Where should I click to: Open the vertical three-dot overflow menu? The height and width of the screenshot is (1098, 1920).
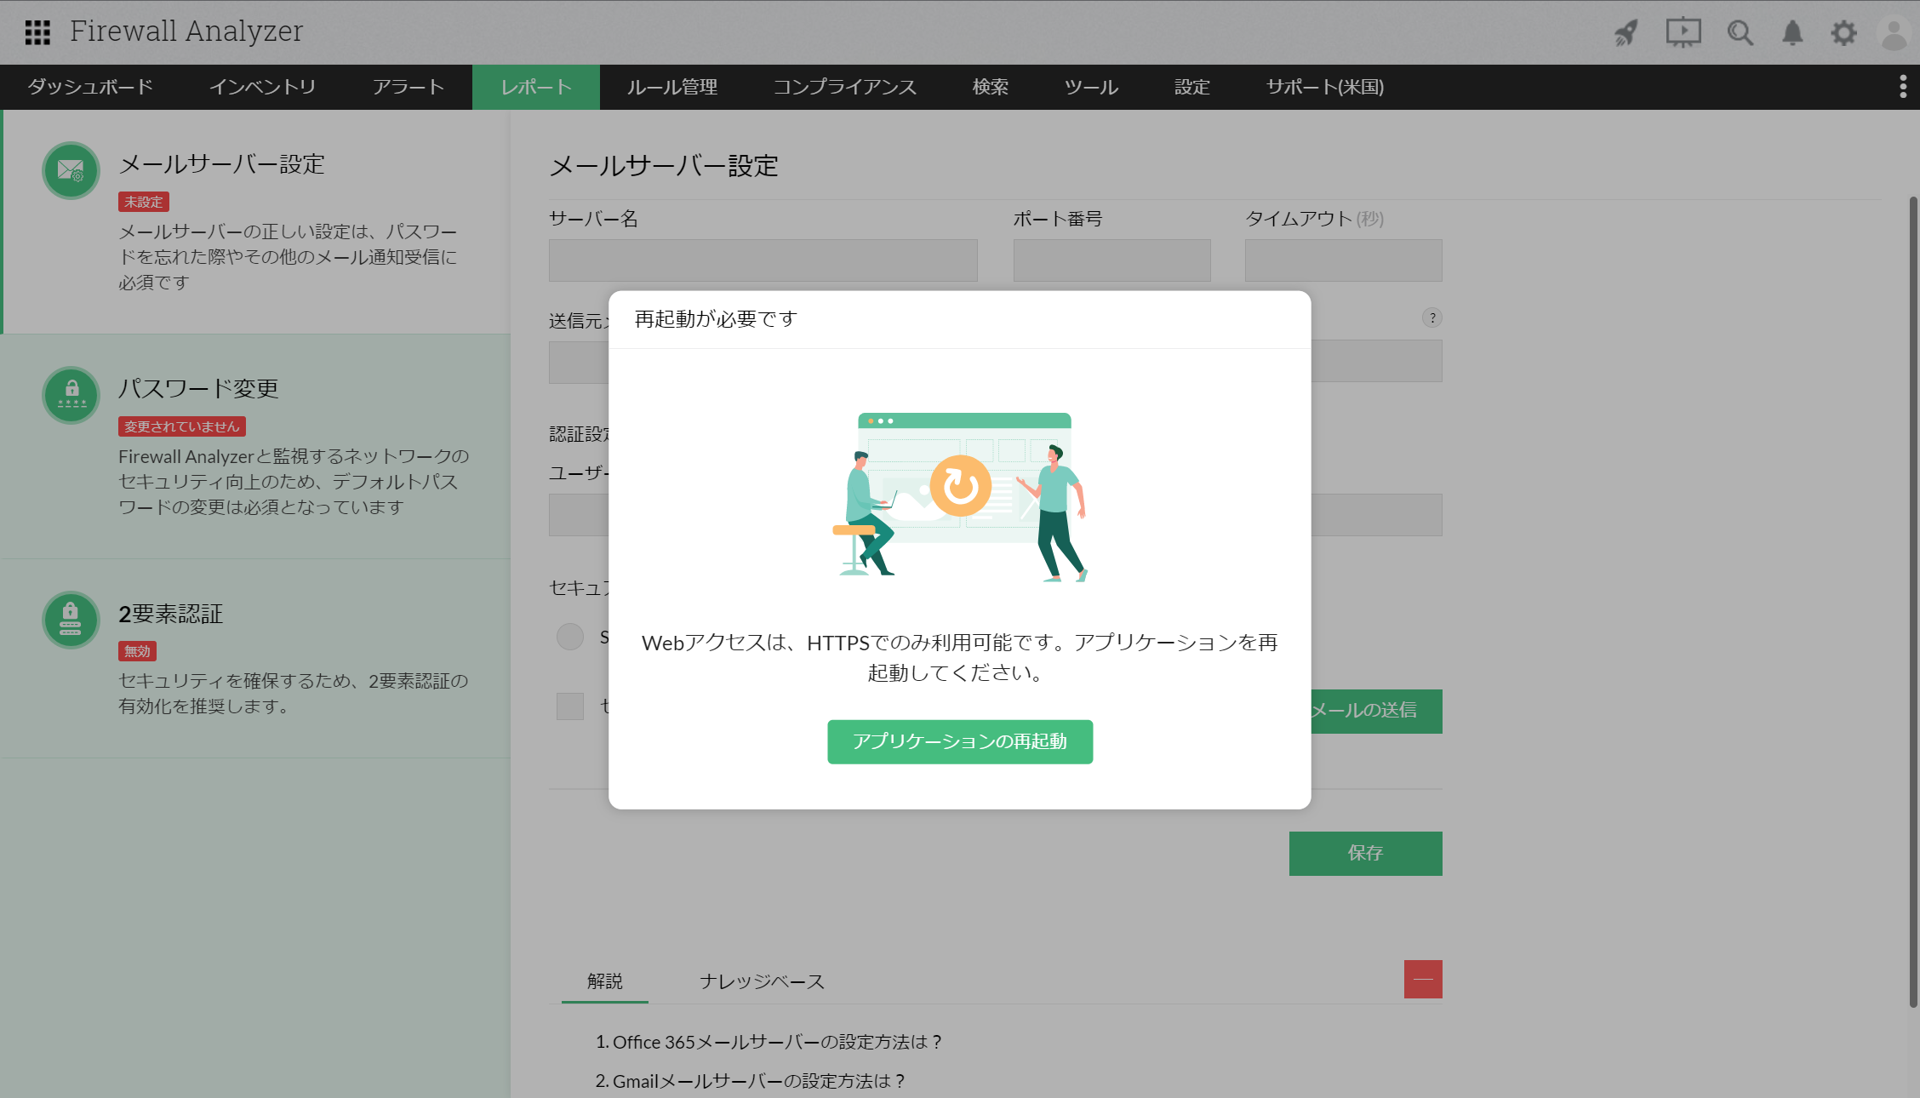[x=1903, y=87]
